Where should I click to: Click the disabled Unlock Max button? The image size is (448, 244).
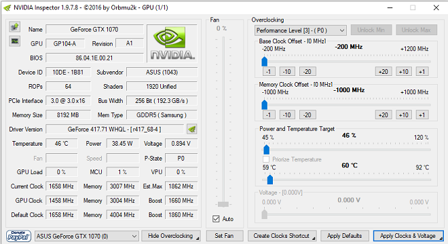[x=416, y=30]
